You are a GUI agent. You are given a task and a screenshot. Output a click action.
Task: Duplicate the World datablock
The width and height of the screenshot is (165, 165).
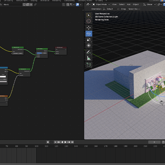click(x=28, y=5)
